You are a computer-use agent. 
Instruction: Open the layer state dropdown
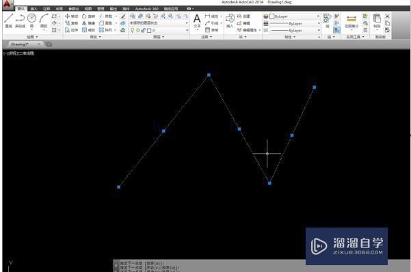(159, 23)
